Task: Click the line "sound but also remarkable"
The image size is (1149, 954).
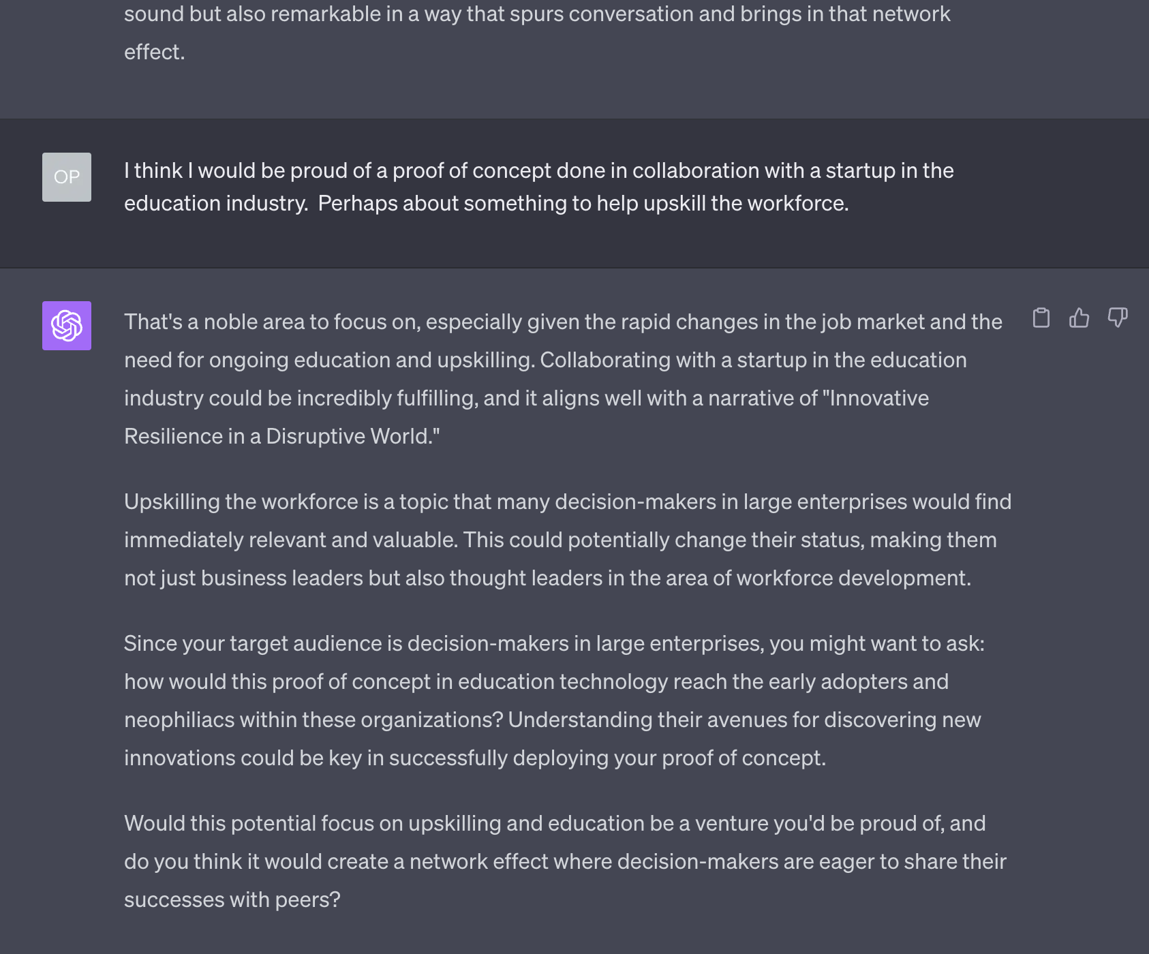Action: pyautogui.click(x=537, y=14)
